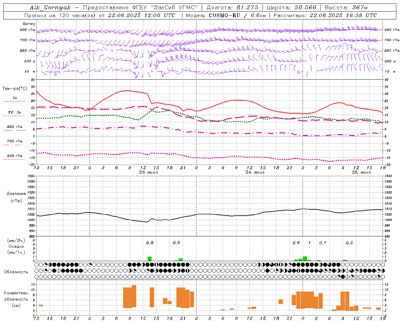Click the precipitation value 0.6
This screenshot has width=401, height=321.
click(296, 243)
